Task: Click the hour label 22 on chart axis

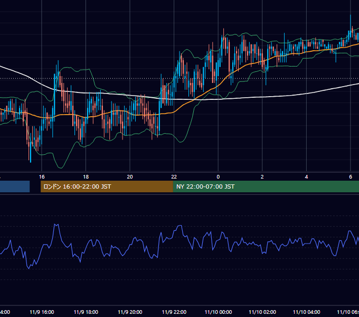Action: [x=174, y=177]
